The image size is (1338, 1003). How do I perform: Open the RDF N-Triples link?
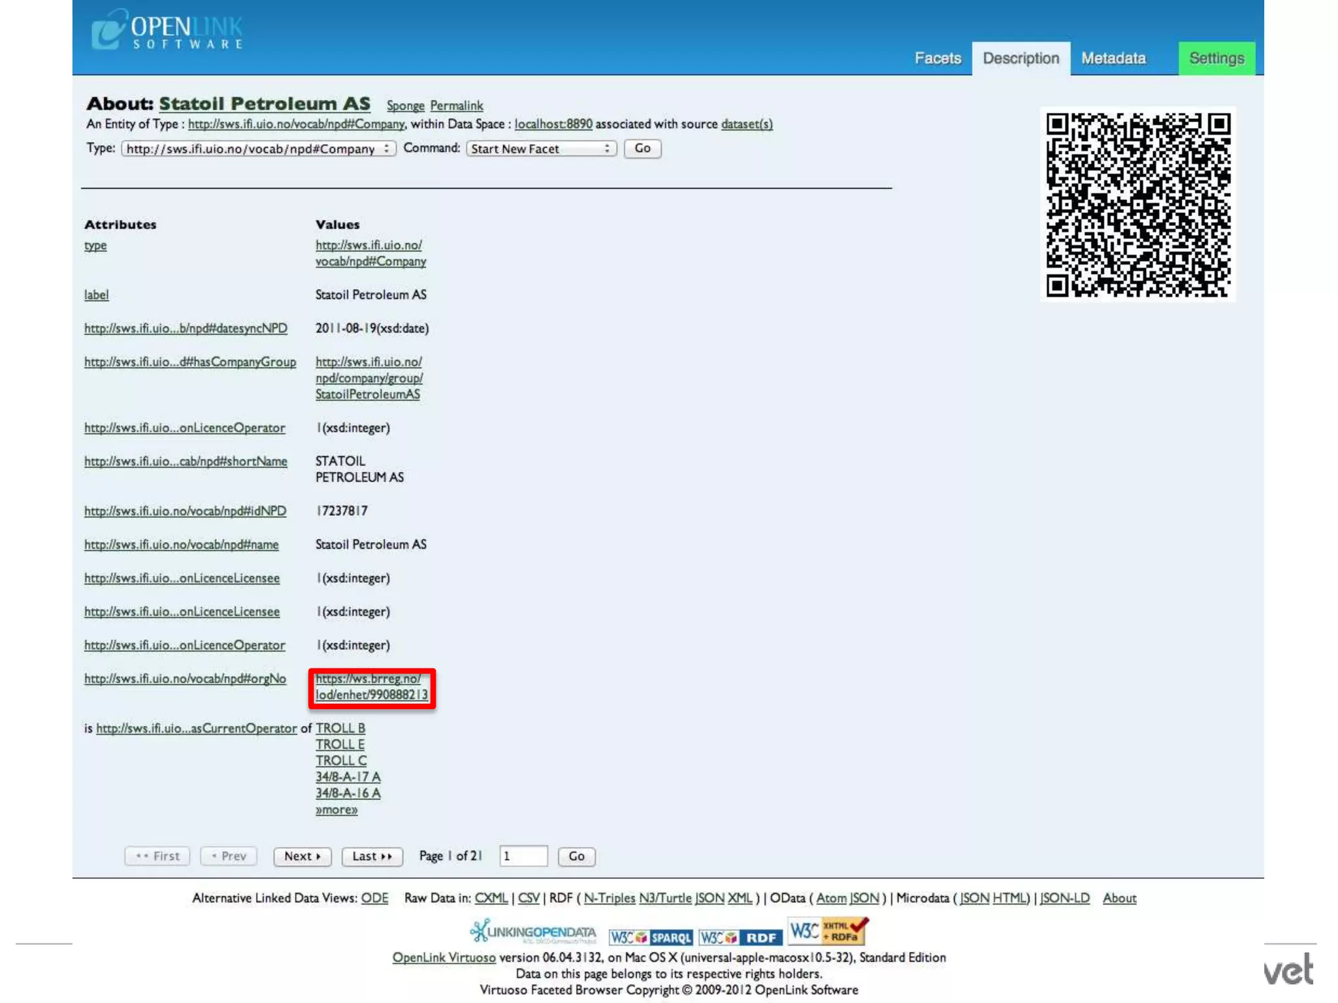(609, 899)
